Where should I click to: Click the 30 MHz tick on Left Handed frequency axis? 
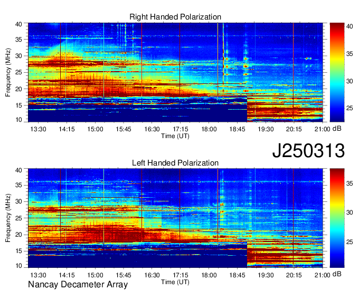[18, 201]
